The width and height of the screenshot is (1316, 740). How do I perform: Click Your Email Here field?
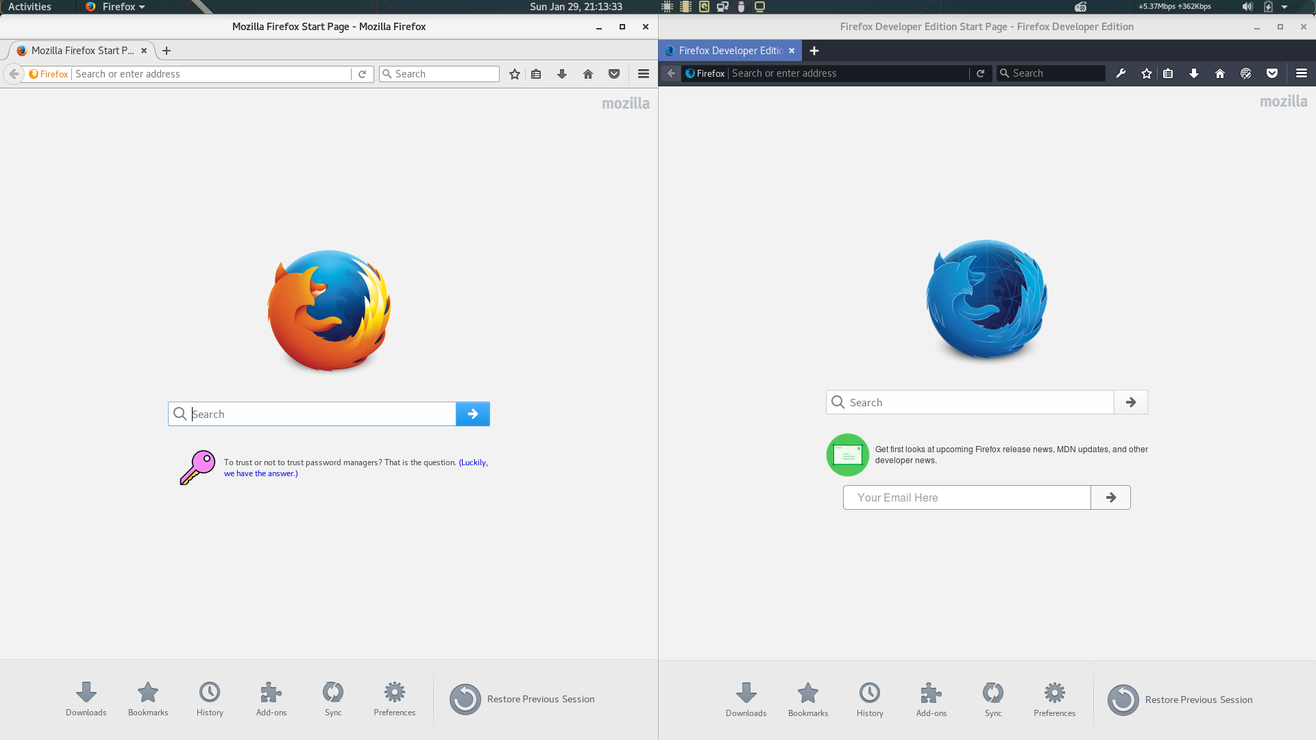[966, 497]
